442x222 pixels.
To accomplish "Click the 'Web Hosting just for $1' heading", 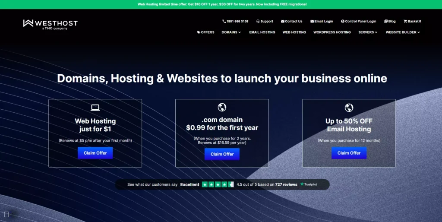I will point(95,125).
